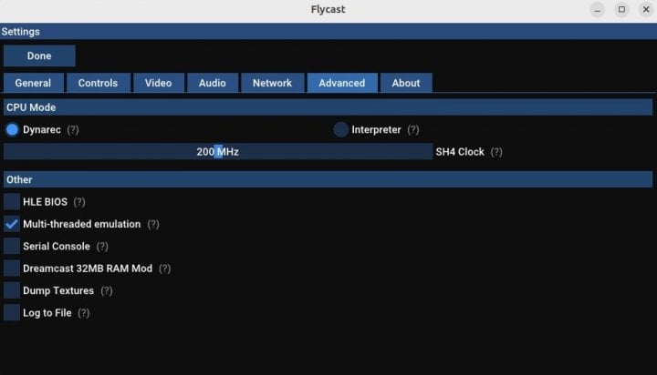
Task: Turn on Dump Textures
Action: point(12,290)
